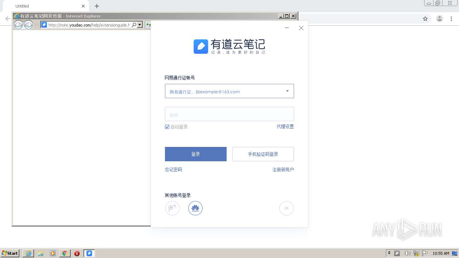This screenshot has width=459, height=258.
Task: Expand the IE address bar dropdown
Action: click(140, 25)
